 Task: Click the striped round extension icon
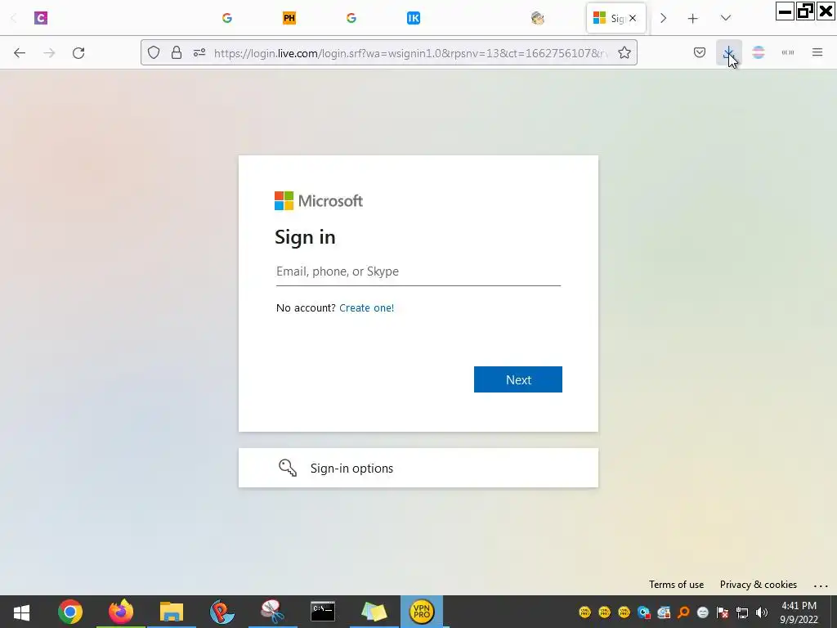click(x=758, y=52)
